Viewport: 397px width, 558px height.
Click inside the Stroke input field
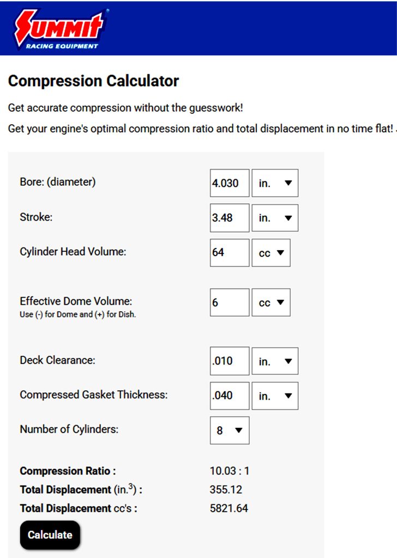(229, 217)
